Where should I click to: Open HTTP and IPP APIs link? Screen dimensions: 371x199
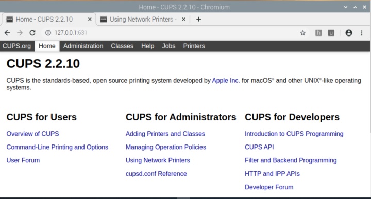[273, 174]
